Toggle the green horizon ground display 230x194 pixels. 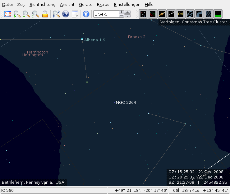pyautogui.click(x=218, y=14)
